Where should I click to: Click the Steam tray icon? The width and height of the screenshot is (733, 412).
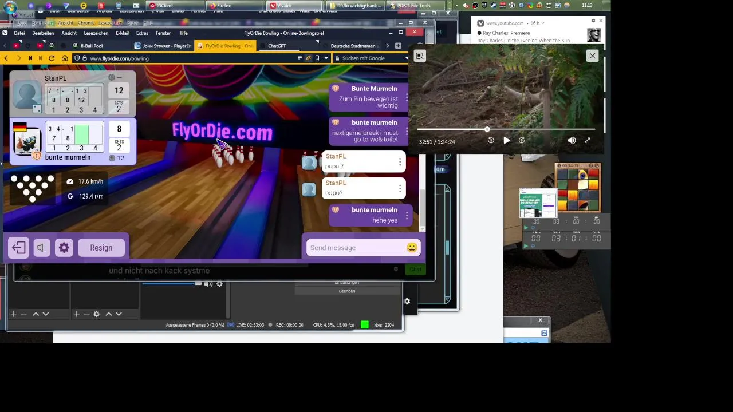493,5
